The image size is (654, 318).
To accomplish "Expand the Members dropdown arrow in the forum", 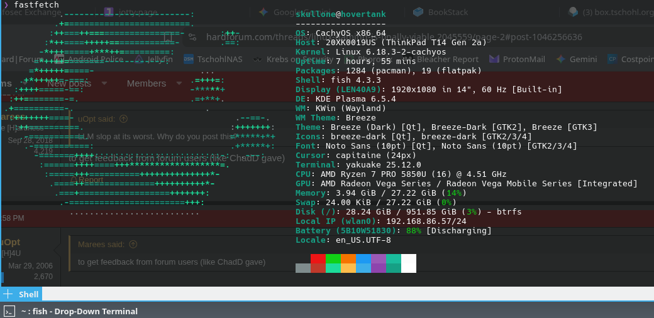I will [x=179, y=83].
